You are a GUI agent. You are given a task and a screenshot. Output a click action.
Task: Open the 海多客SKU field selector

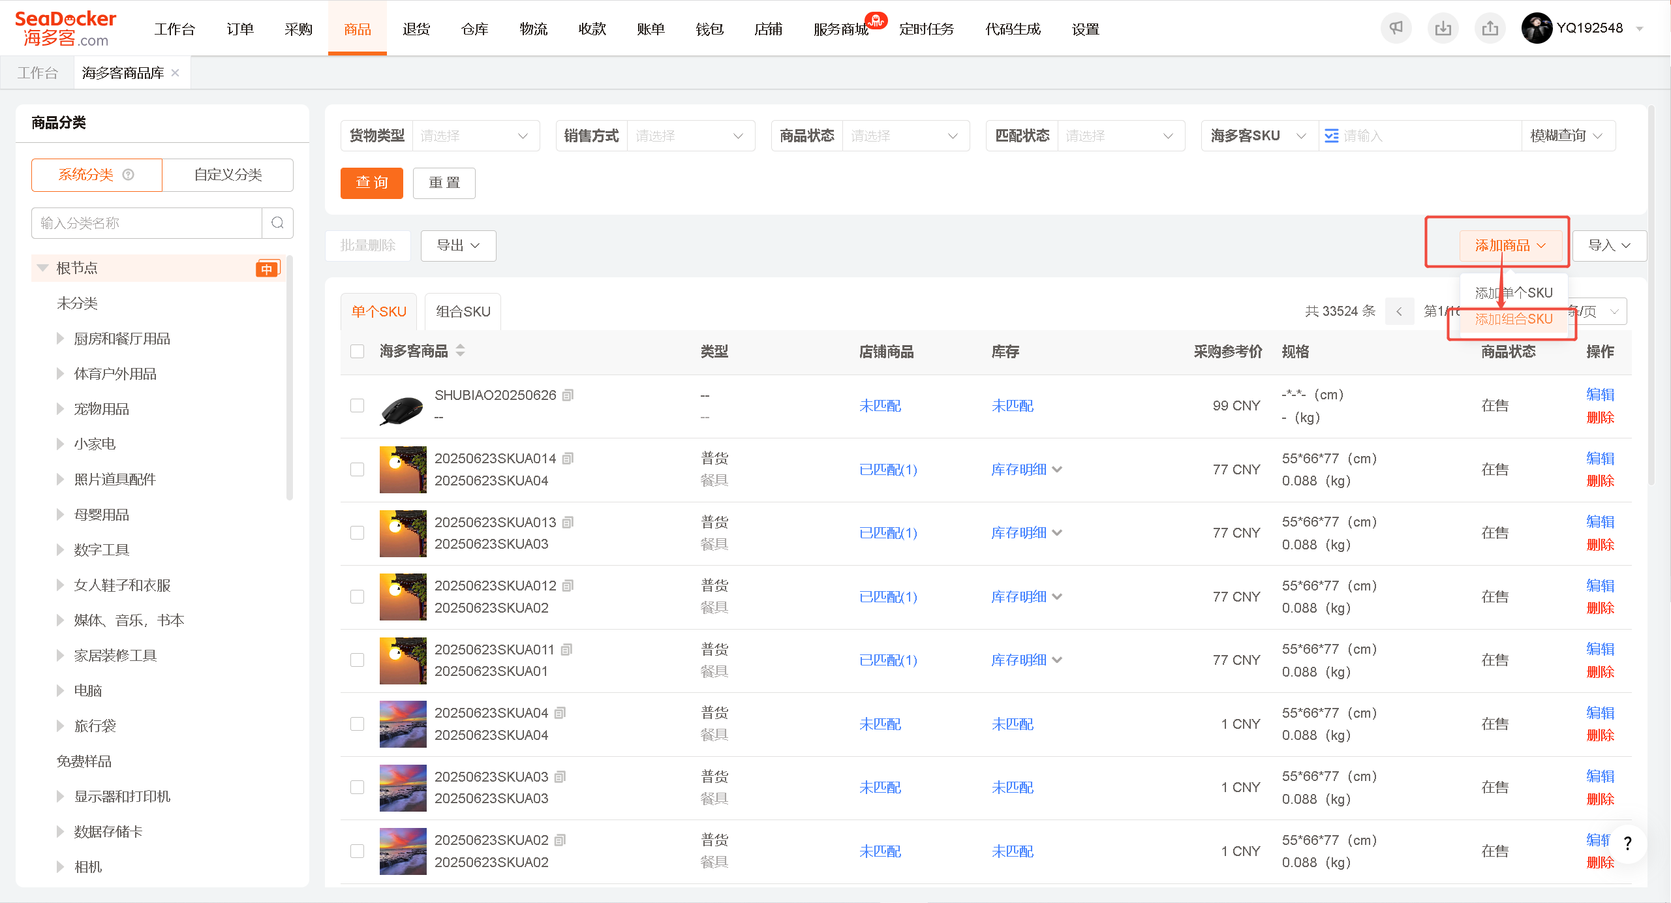(1259, 136)
